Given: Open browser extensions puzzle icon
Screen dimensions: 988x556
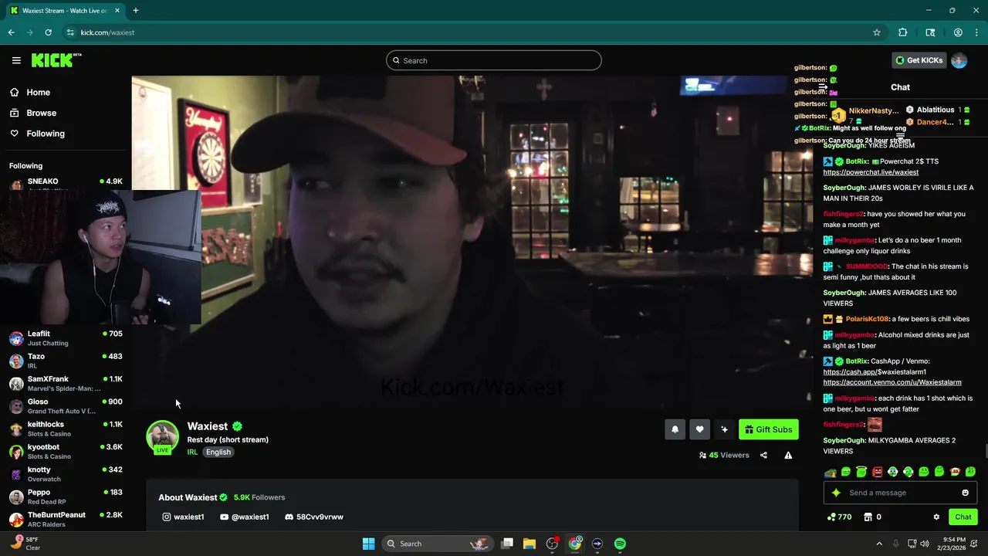Looking at the screenshot, I should click(x=902, y=32).
